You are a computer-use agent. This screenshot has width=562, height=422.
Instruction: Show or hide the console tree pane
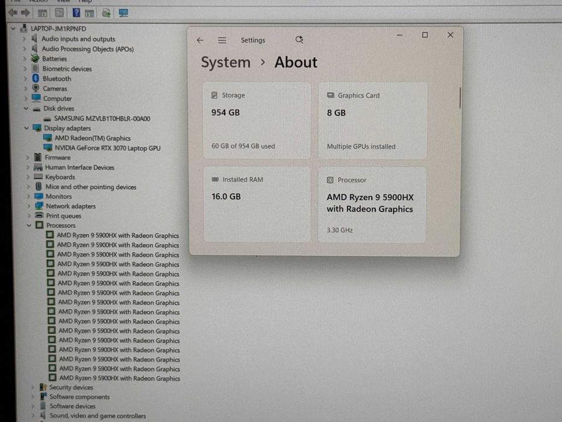[42, 13]
